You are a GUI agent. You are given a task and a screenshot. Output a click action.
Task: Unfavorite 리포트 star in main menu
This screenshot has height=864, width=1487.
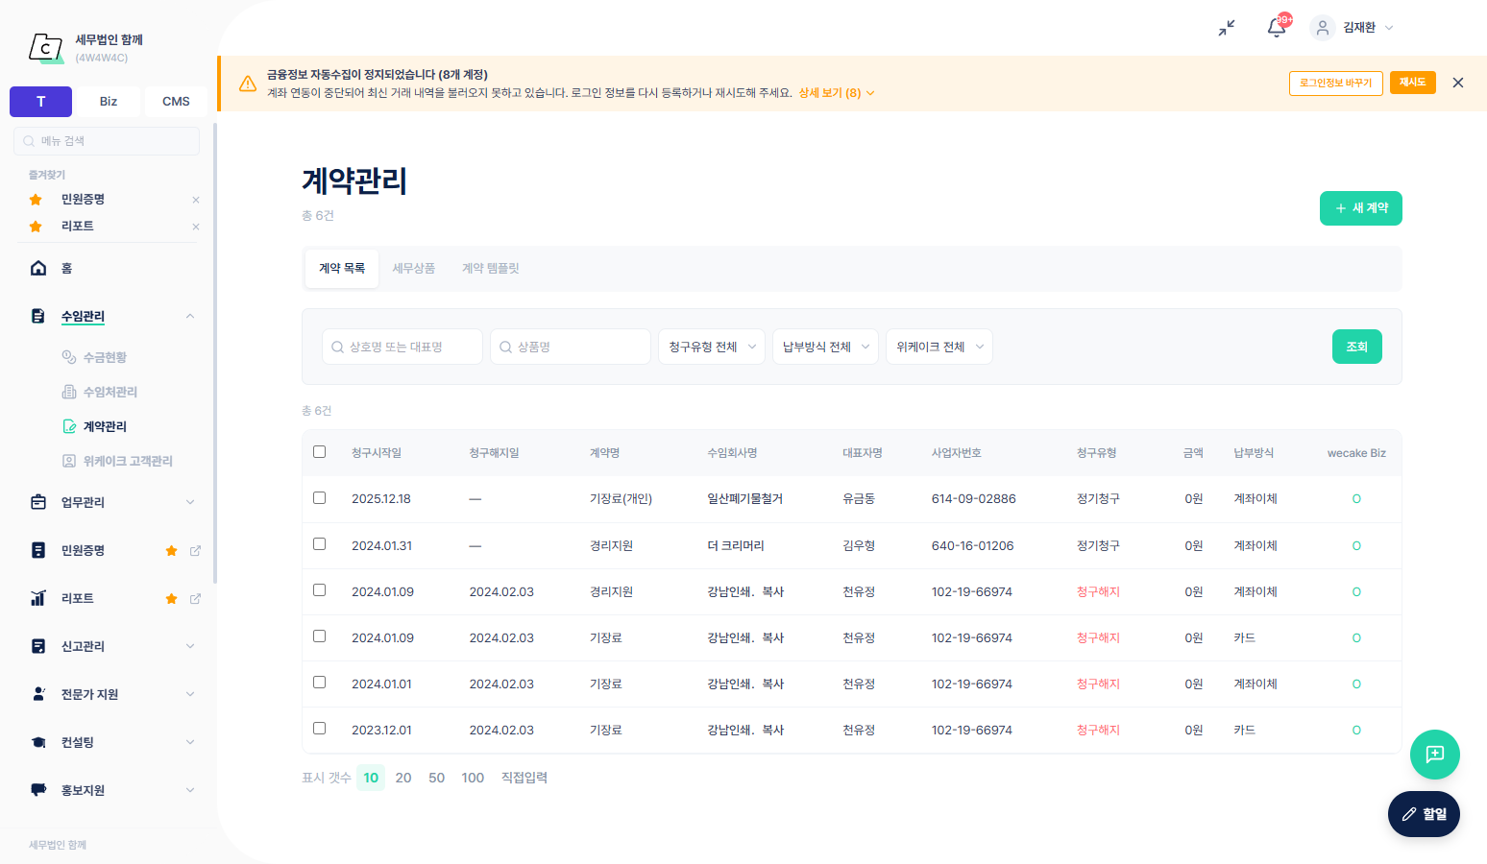click(171, 598)
